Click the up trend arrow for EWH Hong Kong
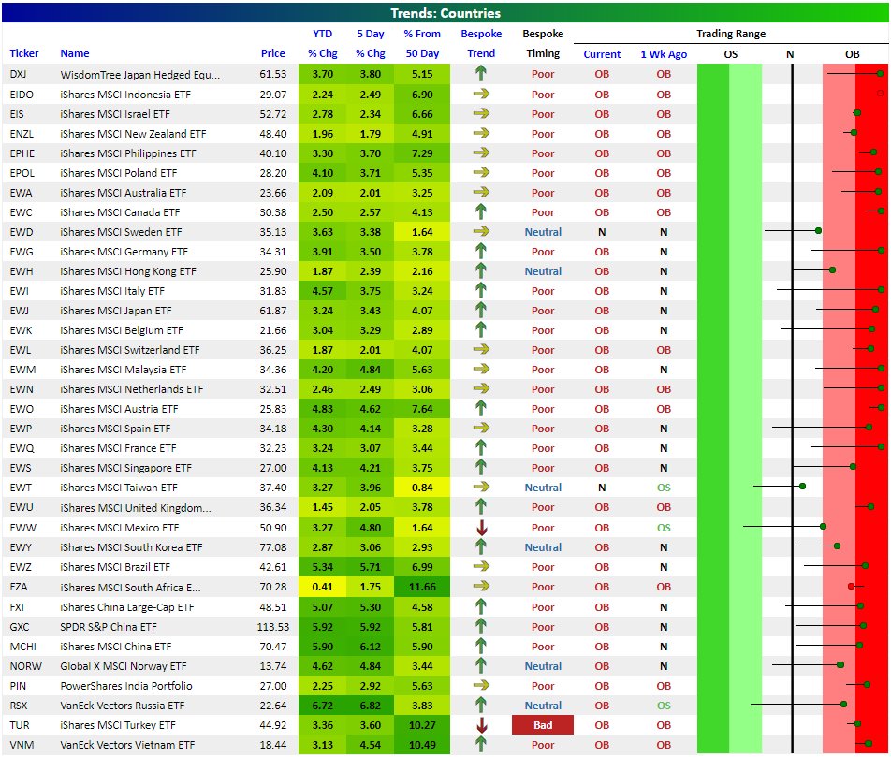 coord(481,270)
